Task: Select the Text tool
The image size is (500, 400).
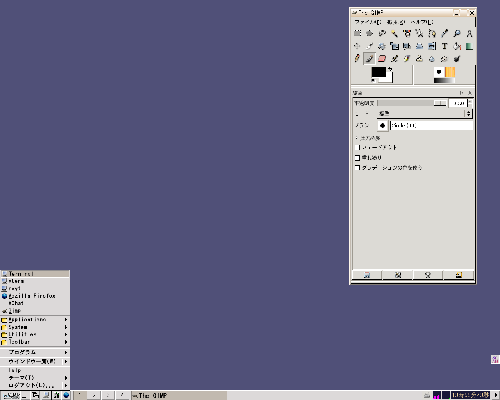Action: coord(445,46)
